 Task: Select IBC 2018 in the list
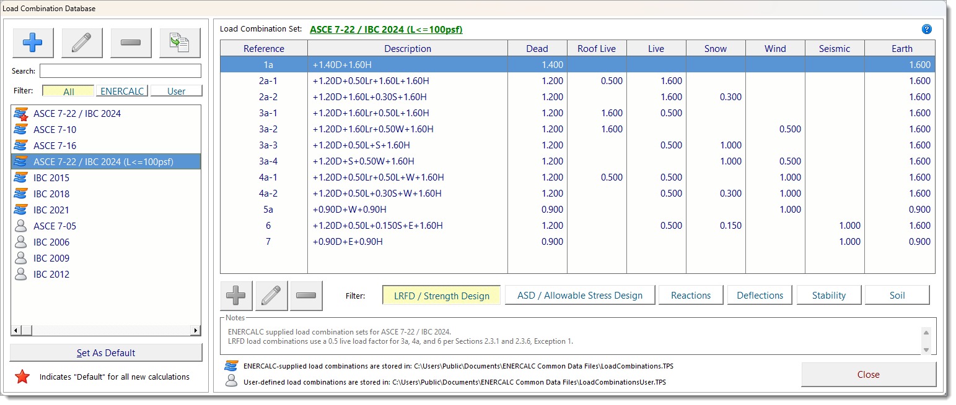pos(106,194)
